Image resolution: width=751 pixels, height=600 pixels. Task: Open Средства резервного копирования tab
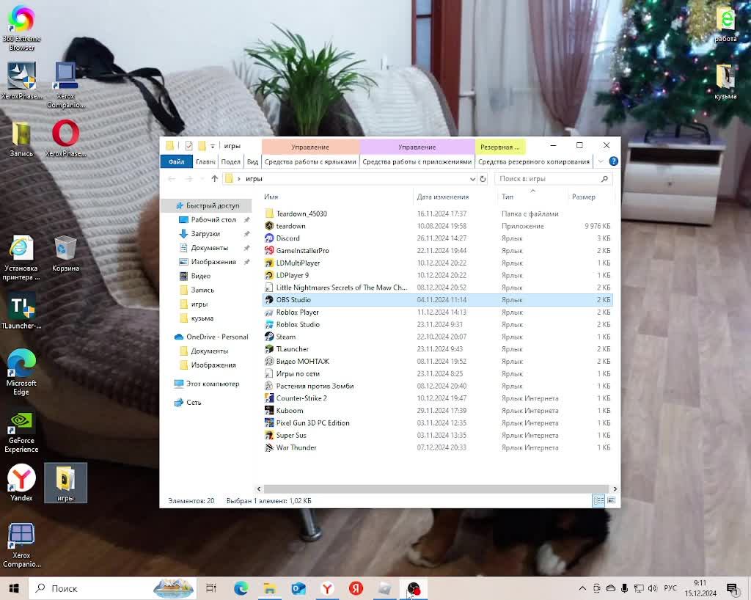pos(534,162)
